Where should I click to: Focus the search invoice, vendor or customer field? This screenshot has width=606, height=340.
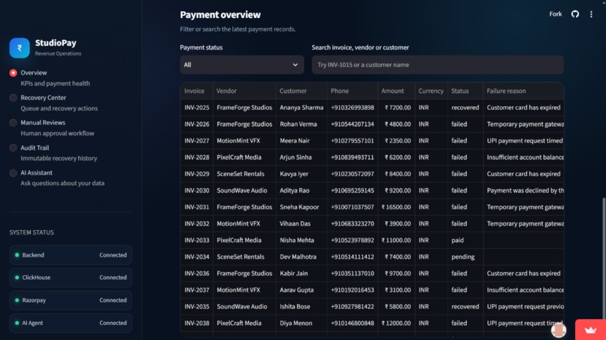pos(438,65)
